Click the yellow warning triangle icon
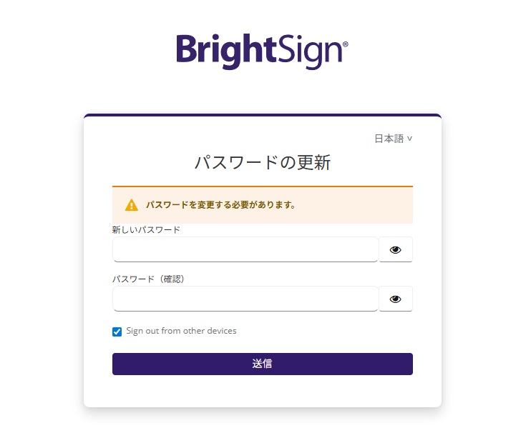The image size is (526, 448). click(132, 205)
